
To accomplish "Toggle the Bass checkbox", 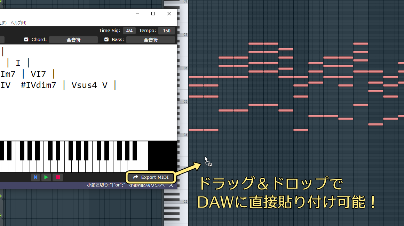I will tap(106, 39).
